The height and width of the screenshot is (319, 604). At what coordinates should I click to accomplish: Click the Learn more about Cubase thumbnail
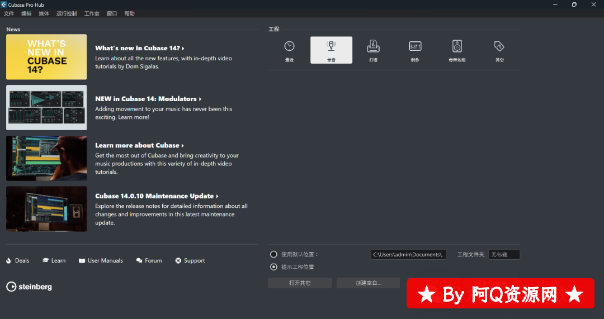[46, 158]
